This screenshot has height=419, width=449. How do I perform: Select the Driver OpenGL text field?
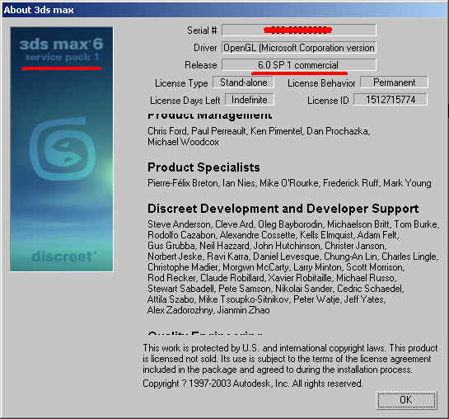(299, 48)
